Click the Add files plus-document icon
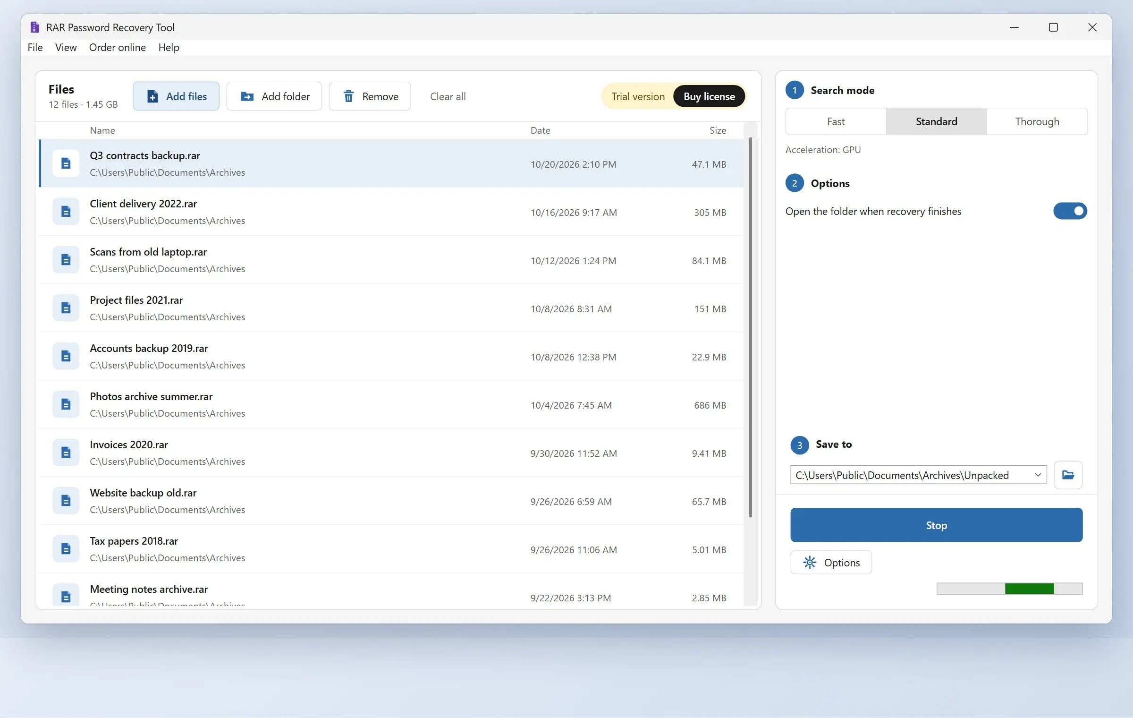This screenshot has width=1133, height=718. click(x=152, y=96)
